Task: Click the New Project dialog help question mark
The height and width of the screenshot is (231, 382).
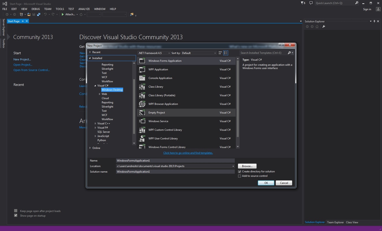Action: (x=281, y=45)
